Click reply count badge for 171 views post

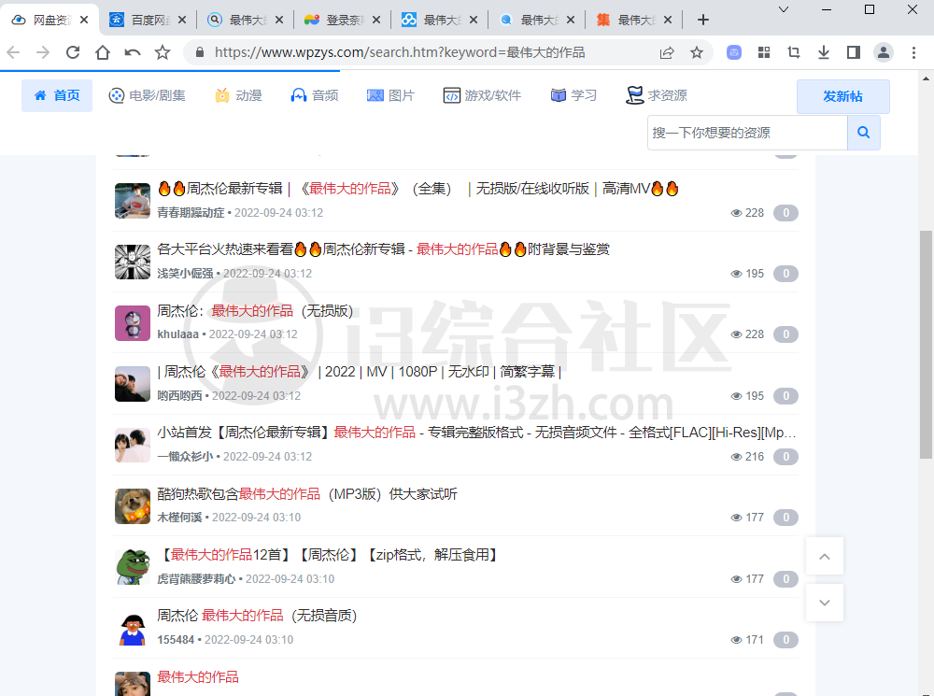785,639
